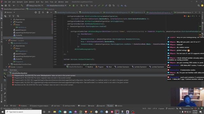The image size is (204, 114).
Task: Click the errors count indicator in editor corner
Action: (185, 16)
